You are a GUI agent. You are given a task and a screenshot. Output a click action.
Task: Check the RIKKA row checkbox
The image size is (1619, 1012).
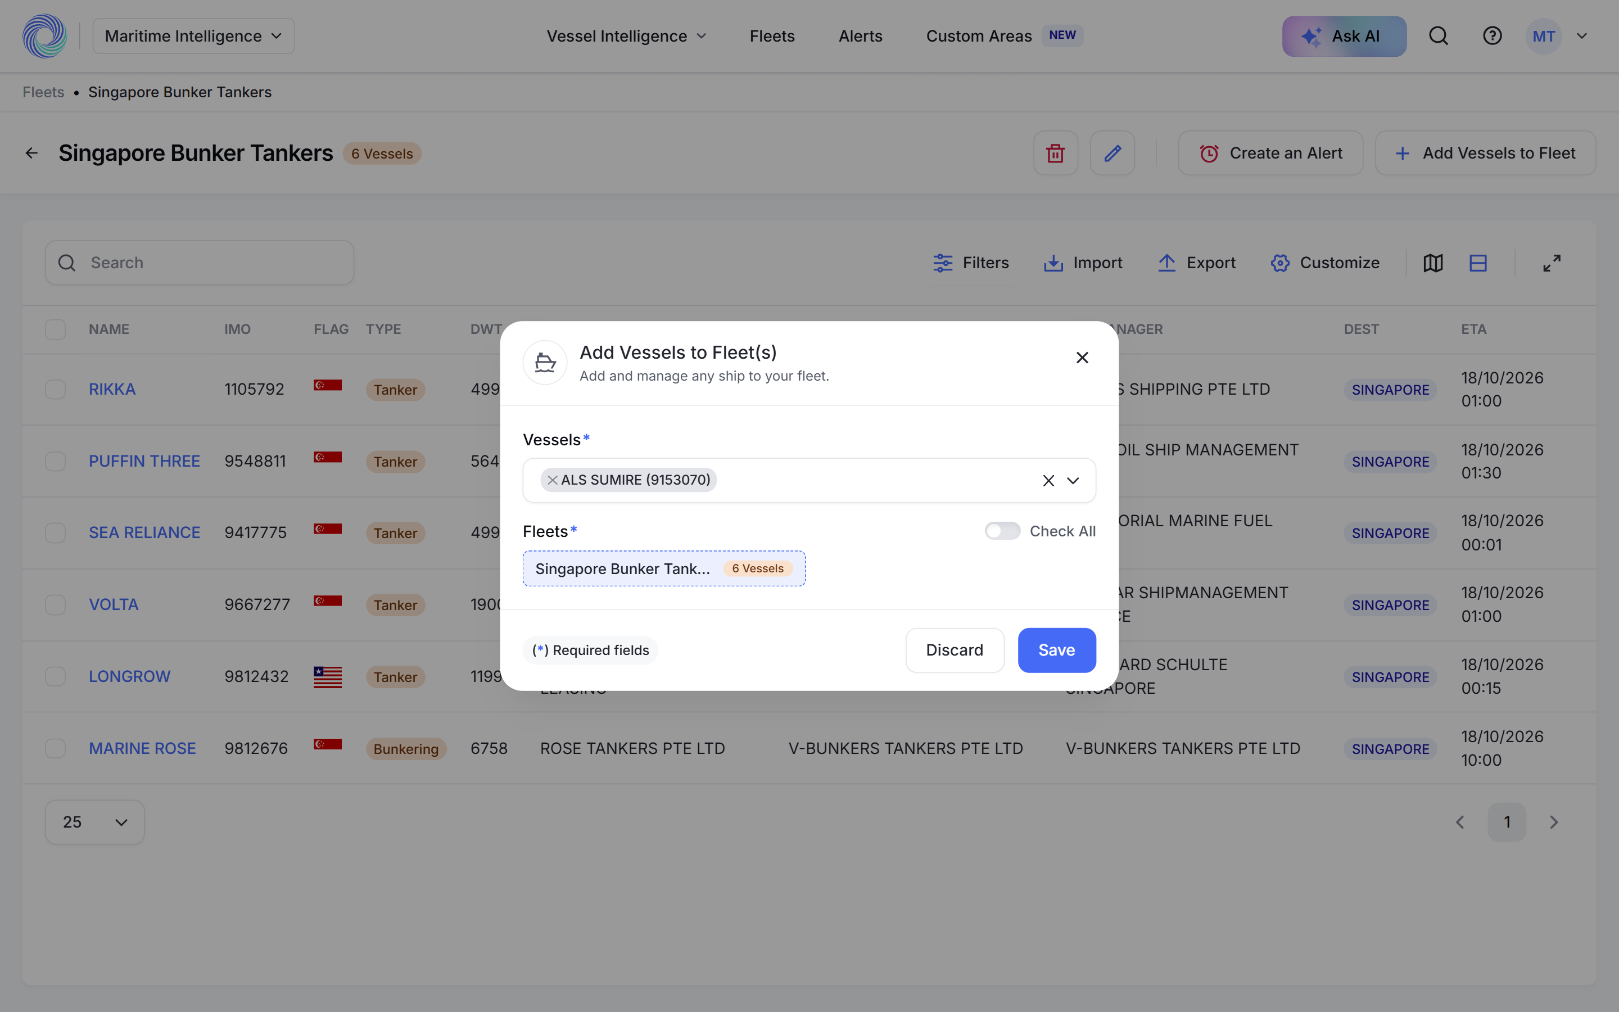56,390
